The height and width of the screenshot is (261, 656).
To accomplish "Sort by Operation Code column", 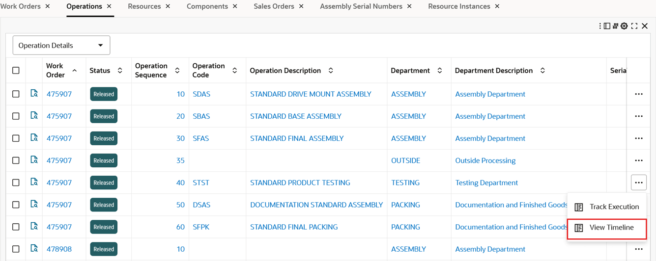I will coord(235,71).
